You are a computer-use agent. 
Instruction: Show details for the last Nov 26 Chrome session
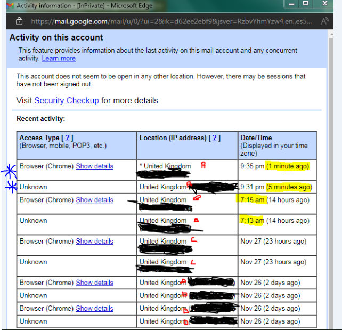pos(94,308)
